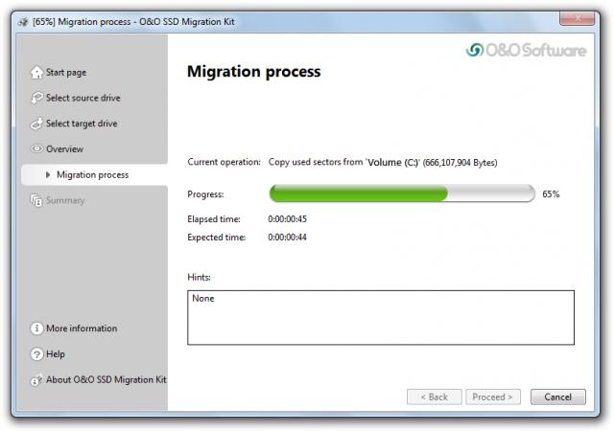This screenshot has width=614, height=431.
Task: Click the "Progress:" label
Action: (205, 194)
